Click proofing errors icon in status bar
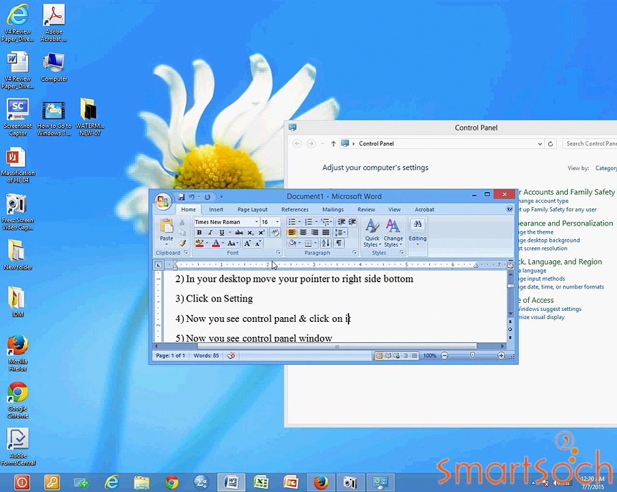 coord(232,355)
